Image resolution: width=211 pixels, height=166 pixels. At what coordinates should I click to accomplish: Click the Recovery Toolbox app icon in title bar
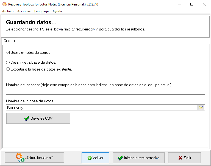[x=4, y=4]
